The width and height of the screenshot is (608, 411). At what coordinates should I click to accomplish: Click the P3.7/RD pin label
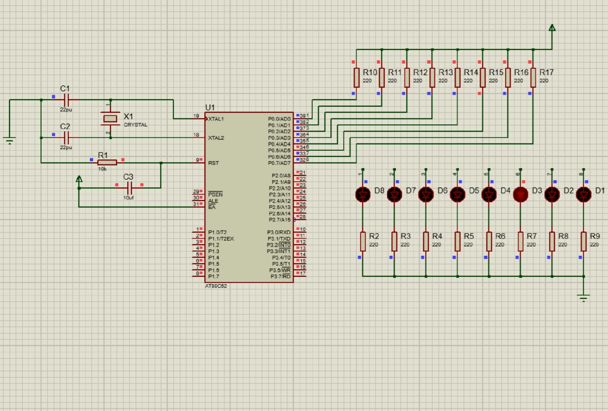click(281, 276)
